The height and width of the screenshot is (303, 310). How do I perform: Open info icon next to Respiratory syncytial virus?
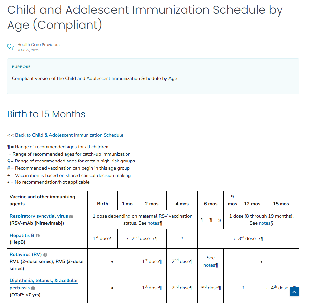point(71,217)
